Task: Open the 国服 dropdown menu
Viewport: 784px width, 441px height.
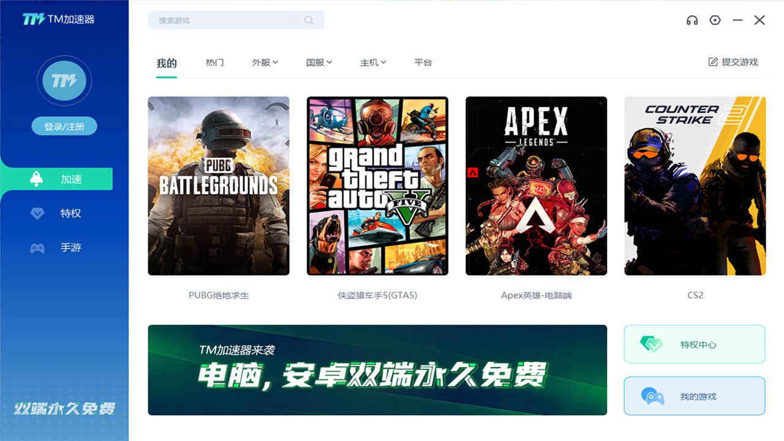Action: 318,62
